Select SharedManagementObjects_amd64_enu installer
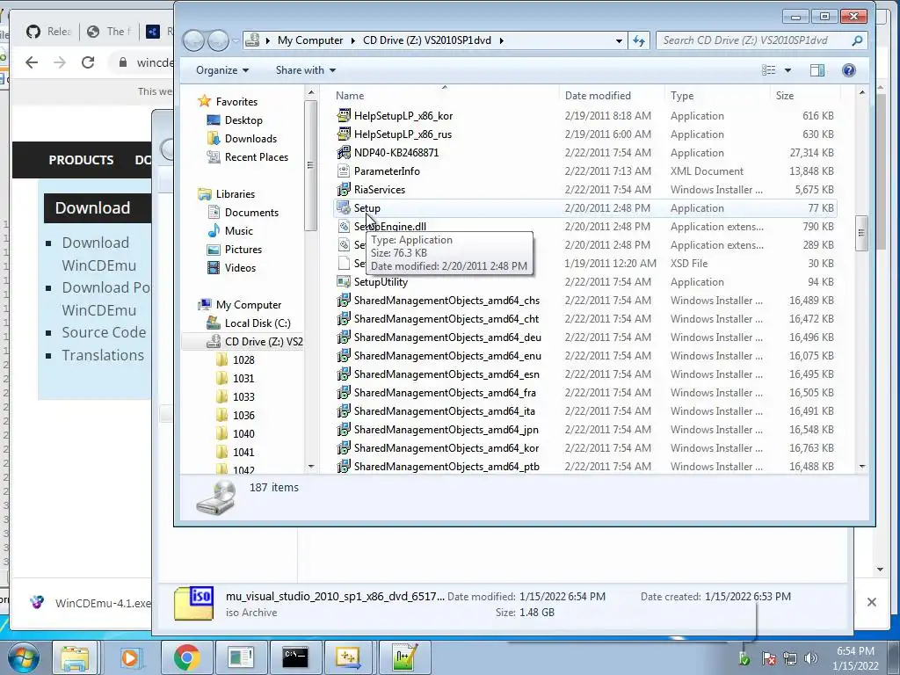The height and width of the screenshot is (675, 900). pos(584,356)
